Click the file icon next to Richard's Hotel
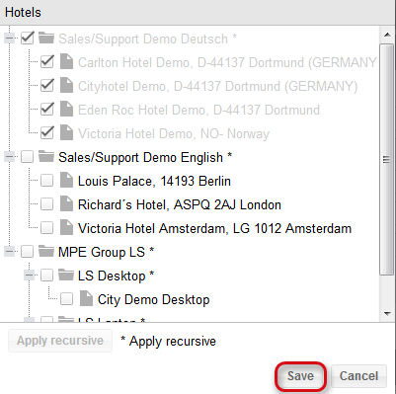 pyautogui.click(x=66, y=204)
